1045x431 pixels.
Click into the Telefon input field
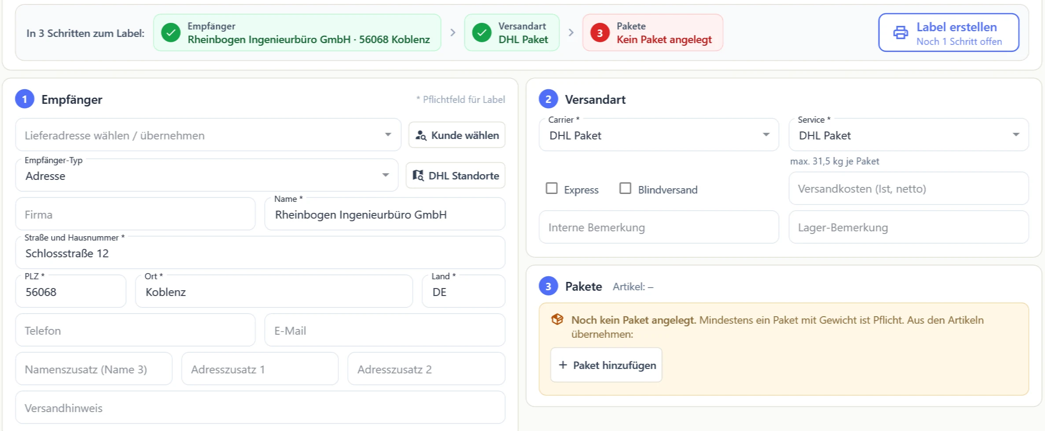click(x=136, y=330)
